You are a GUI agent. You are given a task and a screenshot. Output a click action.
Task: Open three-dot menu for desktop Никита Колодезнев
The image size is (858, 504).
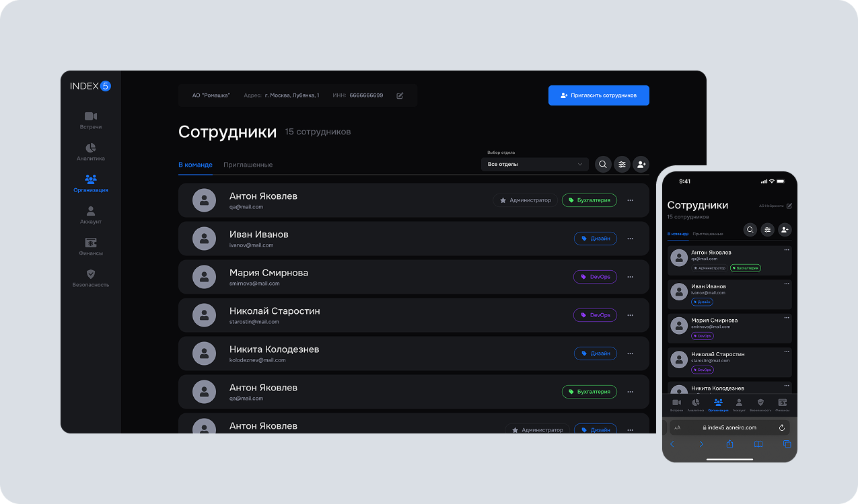point(631,353)
